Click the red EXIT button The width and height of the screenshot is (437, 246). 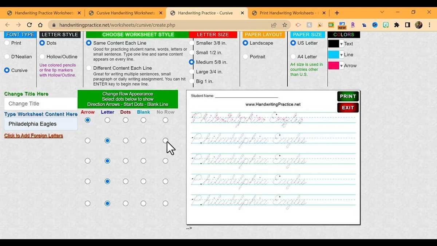tap(348, 108)
